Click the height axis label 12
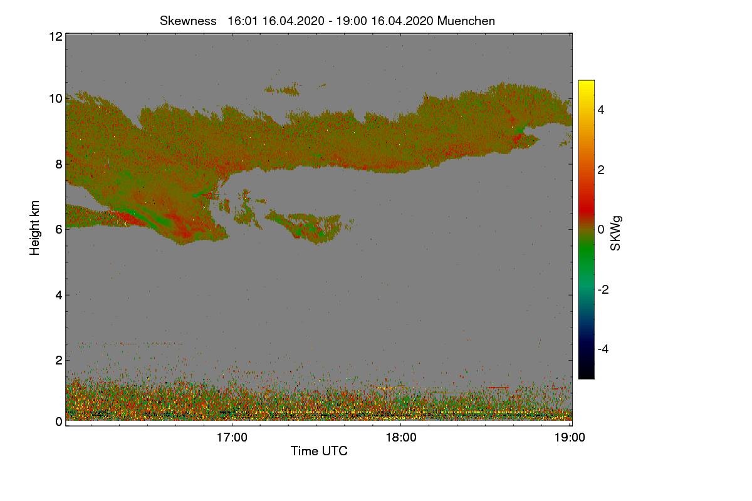 coord(55,36)
